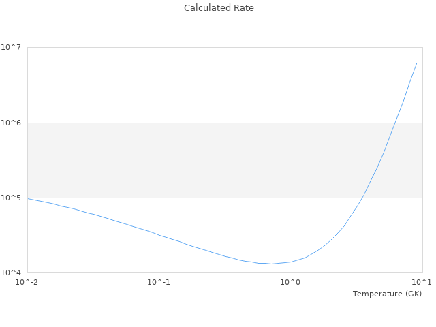The height and width of the screenshot is (327, 436).
Task: Click the leftmost starting point of the curve
Action: (28, 198)
